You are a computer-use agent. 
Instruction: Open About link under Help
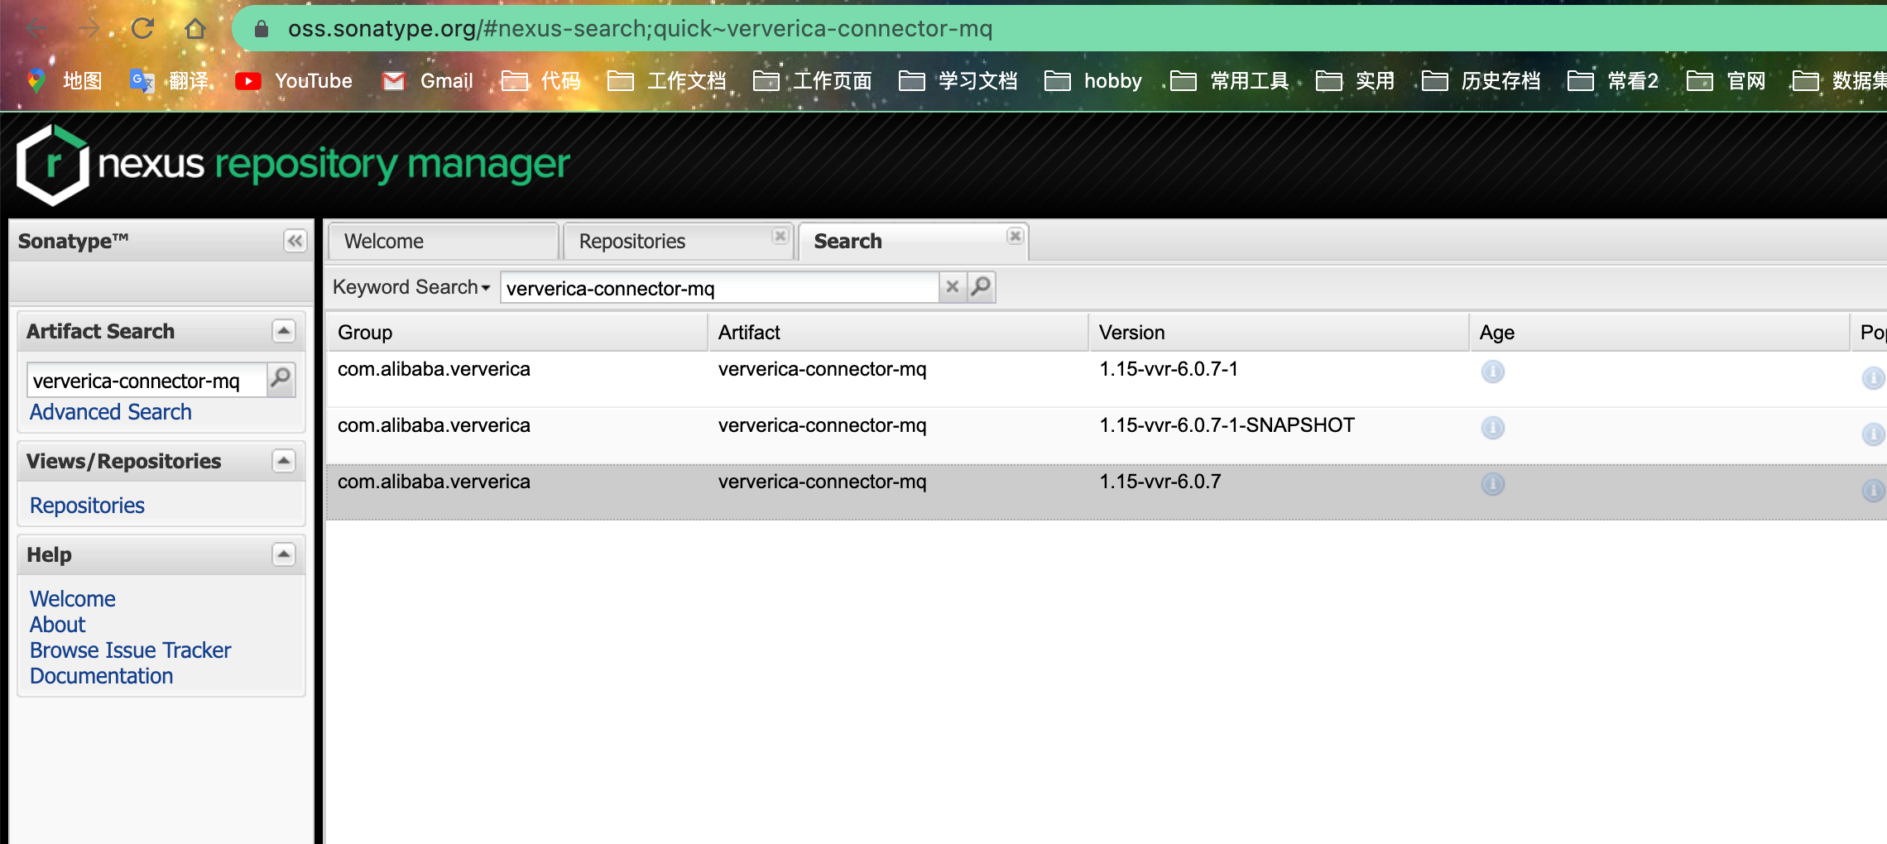57,625
